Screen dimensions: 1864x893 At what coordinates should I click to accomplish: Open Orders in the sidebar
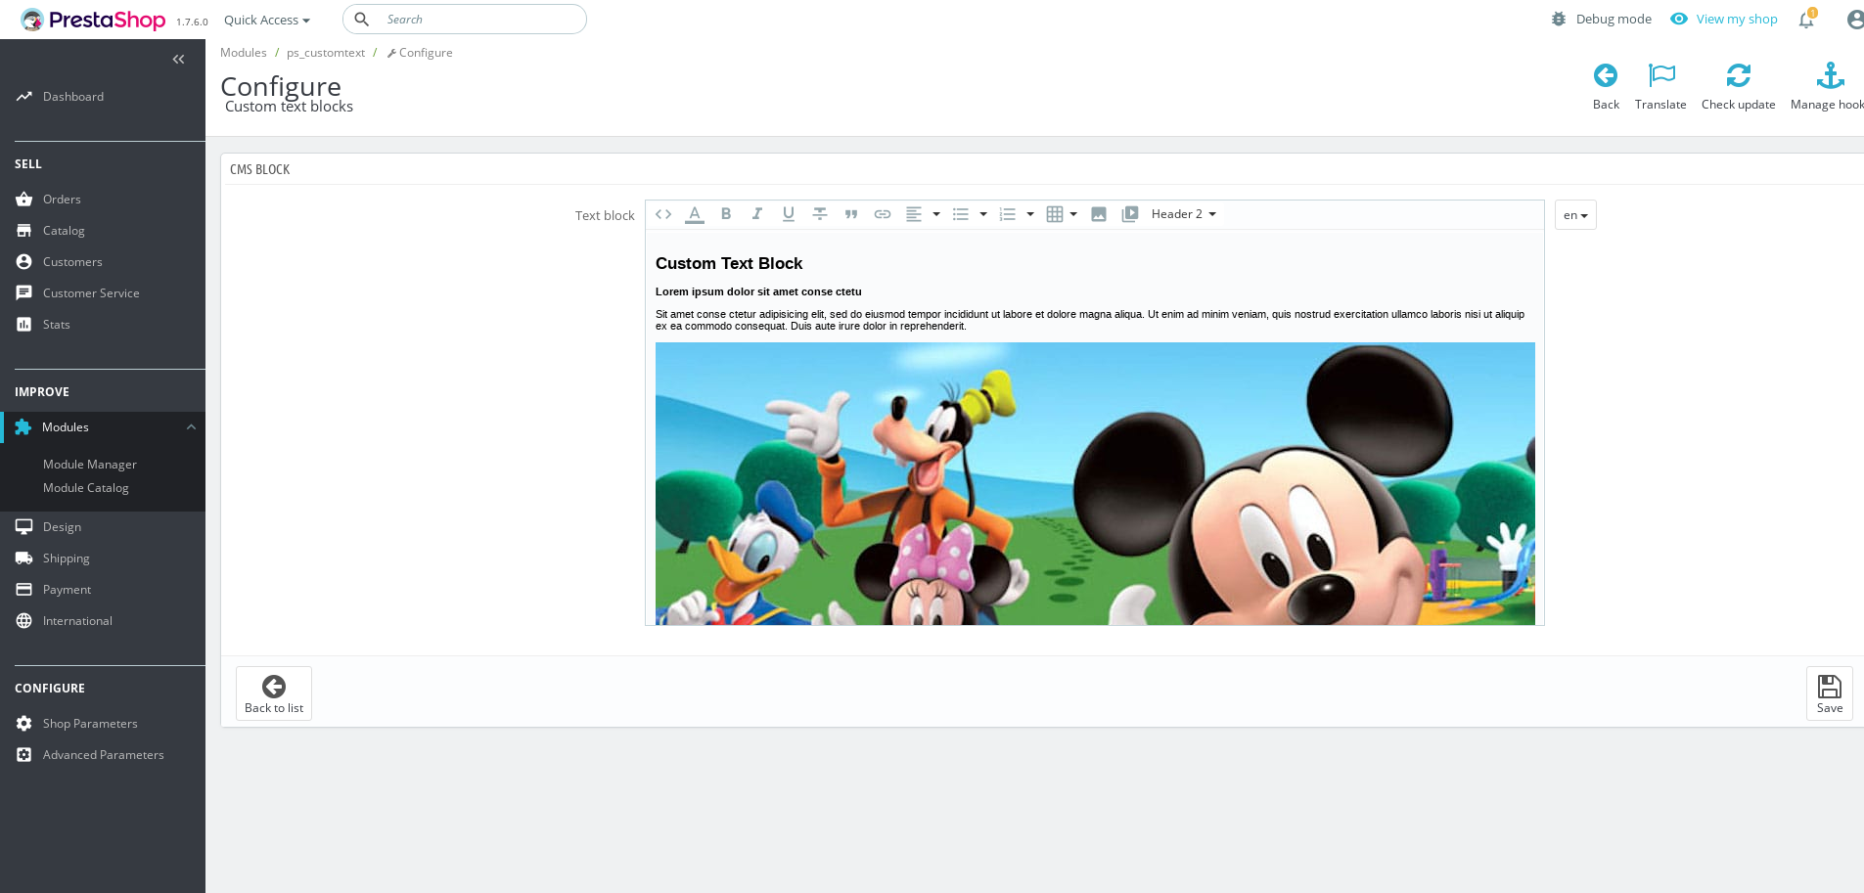(62, 200)
